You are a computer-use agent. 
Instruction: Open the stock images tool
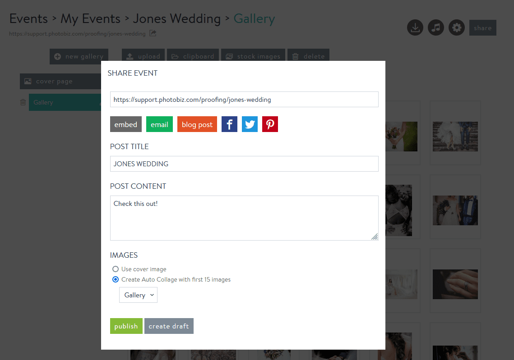253,56
